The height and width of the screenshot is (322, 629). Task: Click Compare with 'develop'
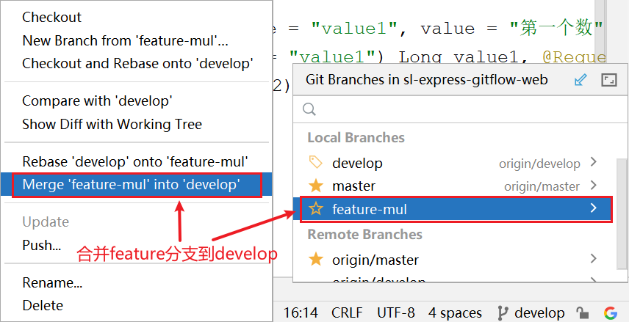(x=97, y=101)
